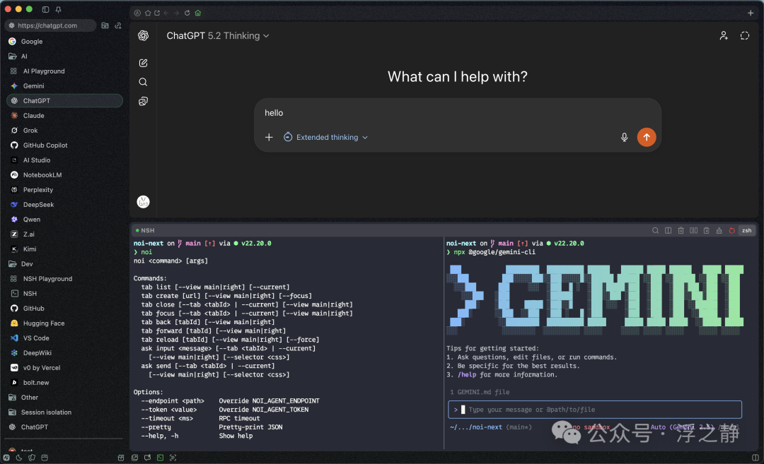The image size is (764, 464).
Task: Click the star bookmark icon
Action: pyautogui.click(x=148, y=13)
